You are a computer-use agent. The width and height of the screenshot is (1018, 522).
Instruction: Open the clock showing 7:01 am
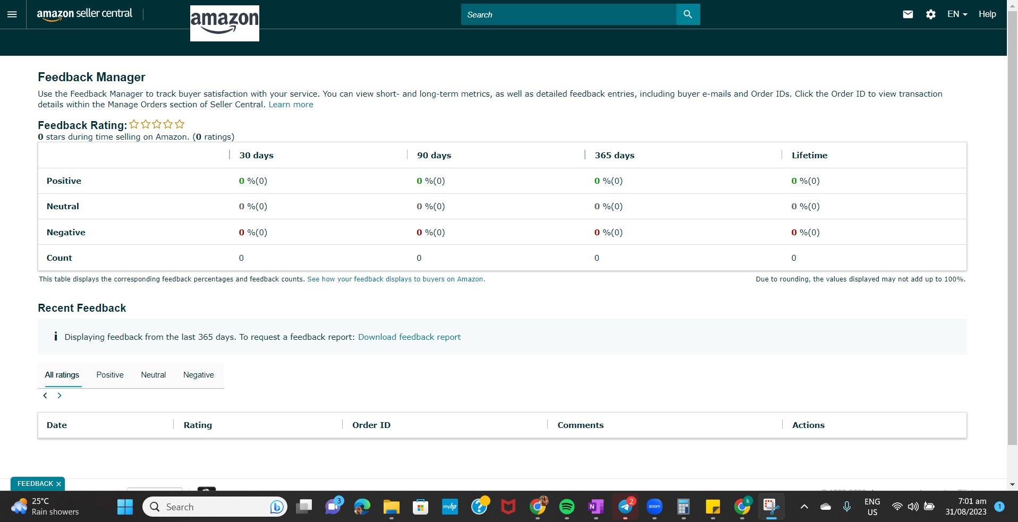(966, 507)
